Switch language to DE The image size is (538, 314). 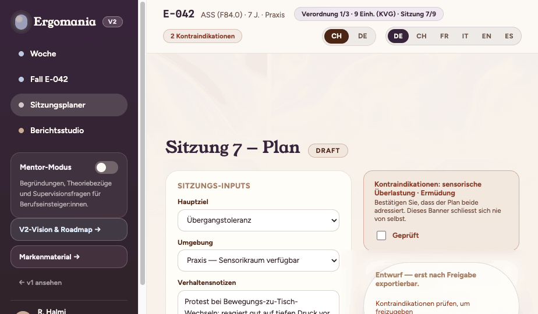coord(398,36)
